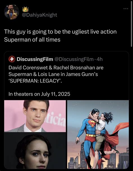
Task: Click the 'SUPERMAN: LEGACY' title text
Action: [35, 81]
